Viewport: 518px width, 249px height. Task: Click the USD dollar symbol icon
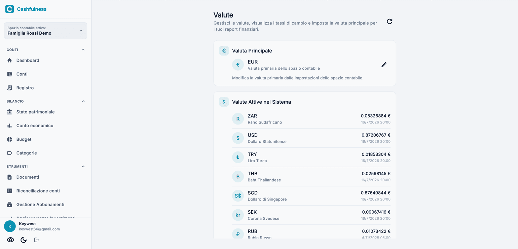pos(238,138)
